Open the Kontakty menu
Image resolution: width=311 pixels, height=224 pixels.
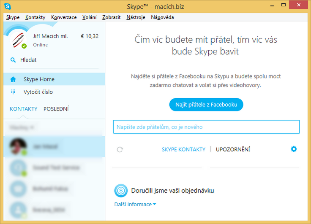tap(35, 17)
